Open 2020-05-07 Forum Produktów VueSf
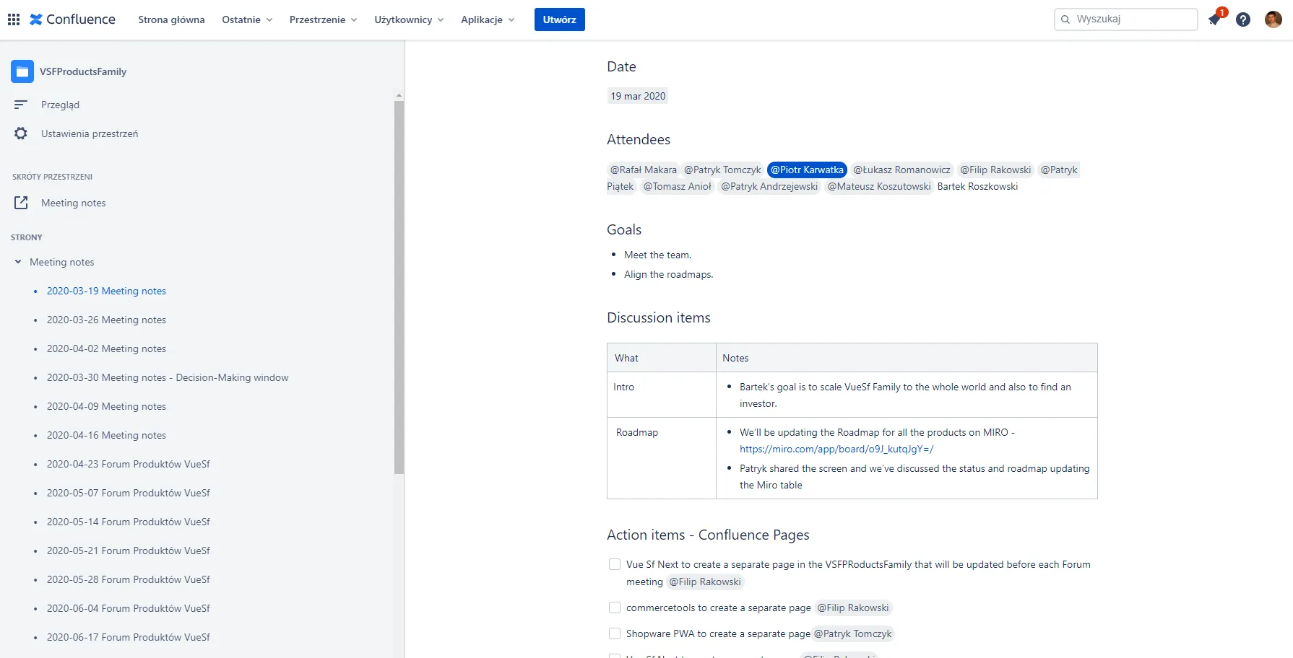1293x658 pixels. 129,493
